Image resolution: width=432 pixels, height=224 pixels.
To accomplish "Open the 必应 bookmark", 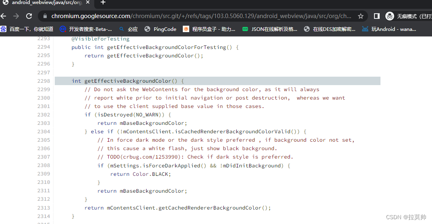I will point(128,29).
